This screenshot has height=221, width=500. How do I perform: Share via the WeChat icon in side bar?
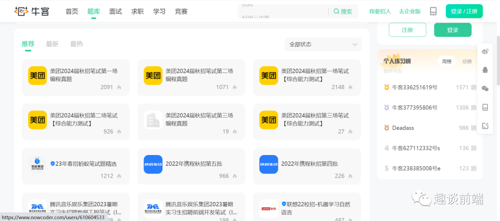point(485,89)
